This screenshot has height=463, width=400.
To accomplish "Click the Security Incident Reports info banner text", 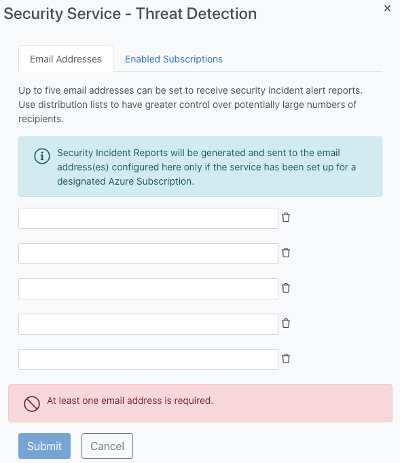I will (x=206, y=167).
